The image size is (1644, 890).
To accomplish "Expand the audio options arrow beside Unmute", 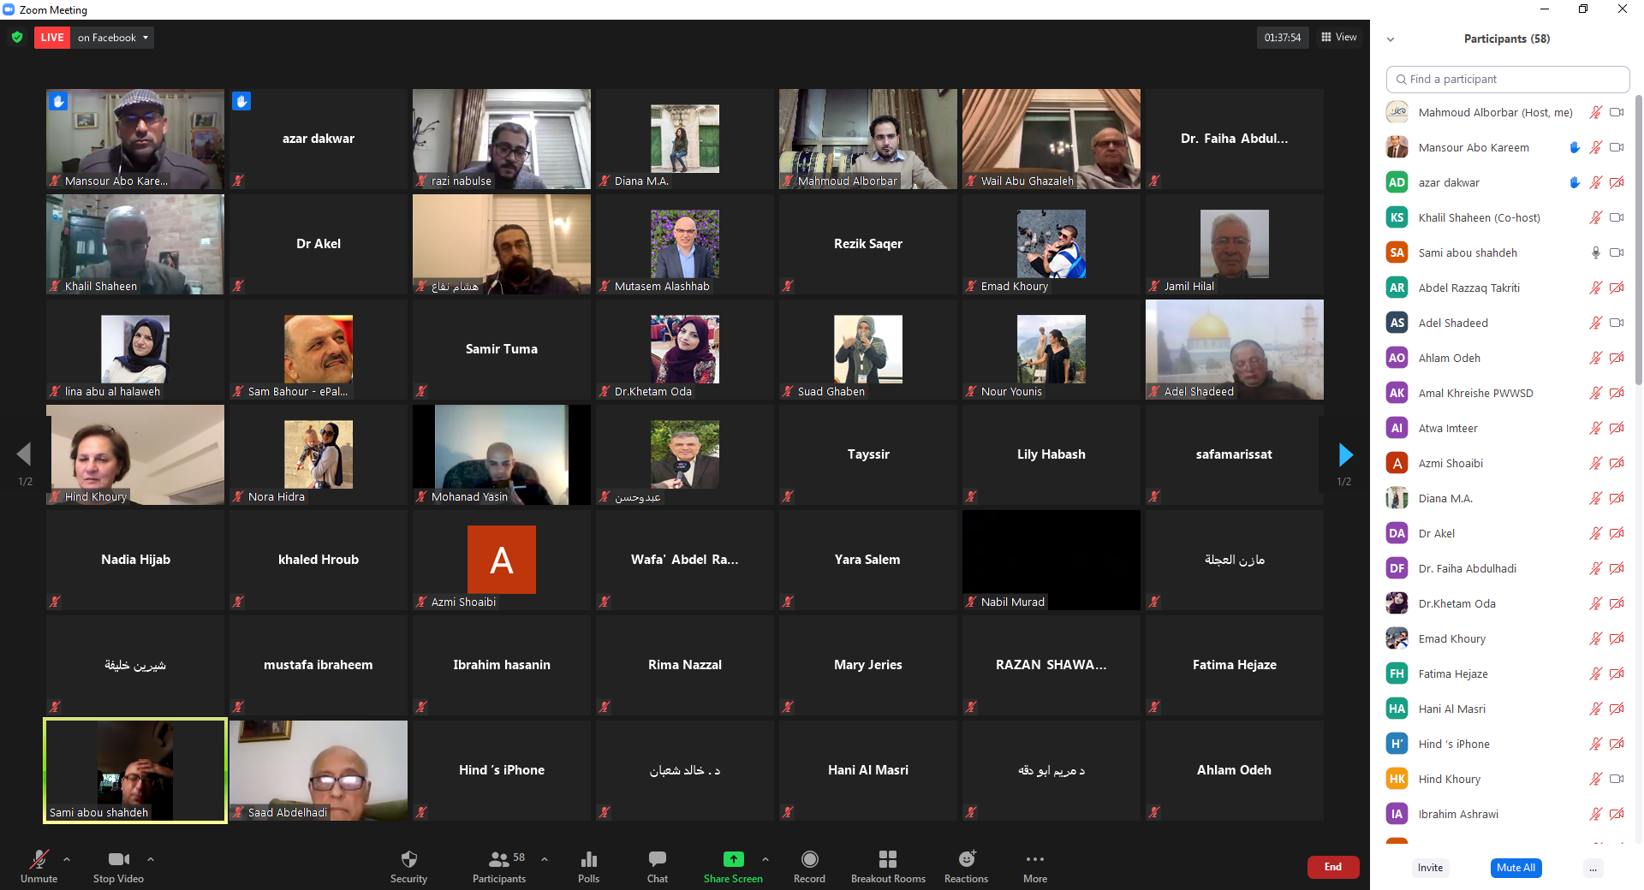I will pos(67,859).
